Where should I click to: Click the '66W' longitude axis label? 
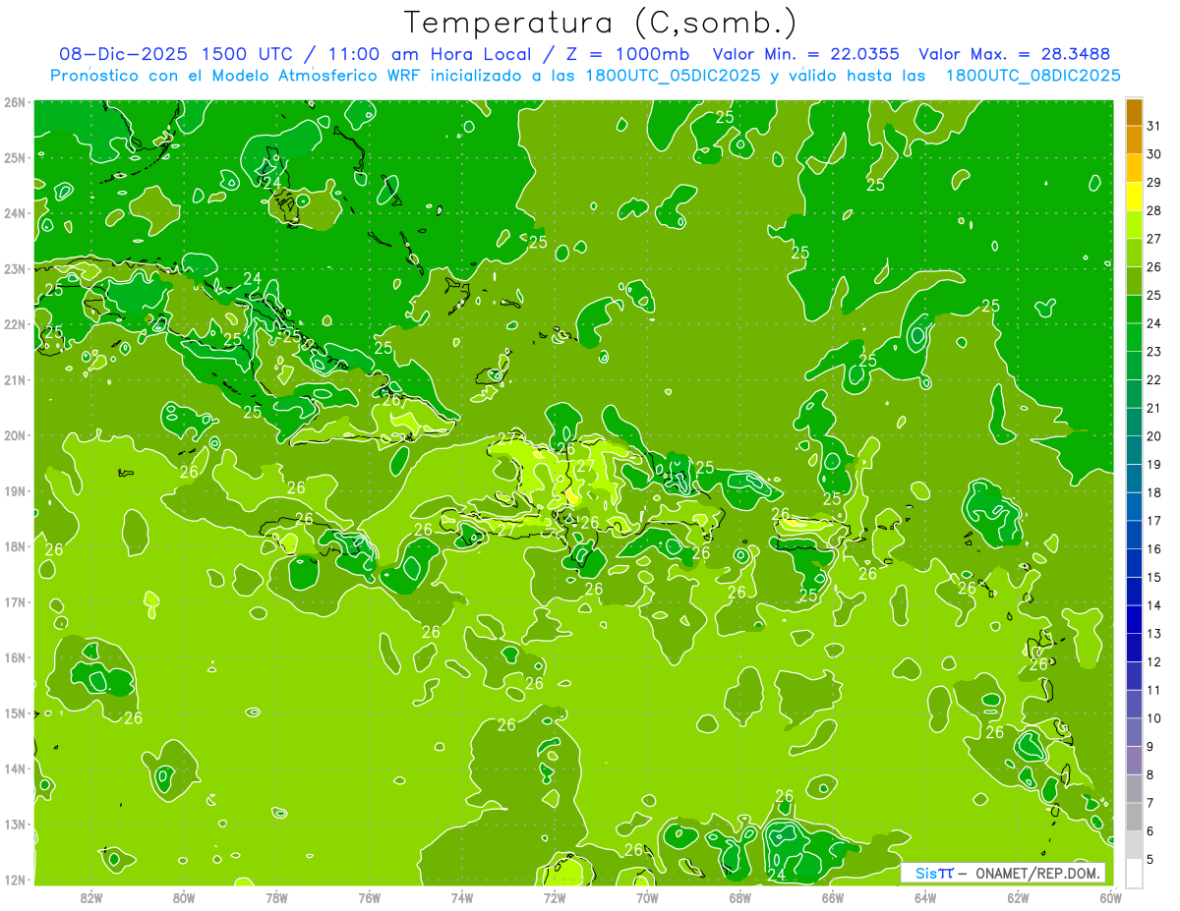pos(833,897)
